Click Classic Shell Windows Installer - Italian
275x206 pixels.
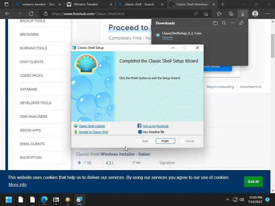(113, 154)
